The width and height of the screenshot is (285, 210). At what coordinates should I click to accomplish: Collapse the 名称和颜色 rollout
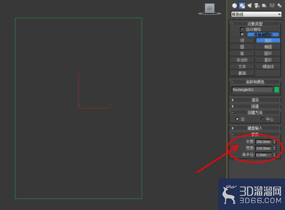[255, 82]
